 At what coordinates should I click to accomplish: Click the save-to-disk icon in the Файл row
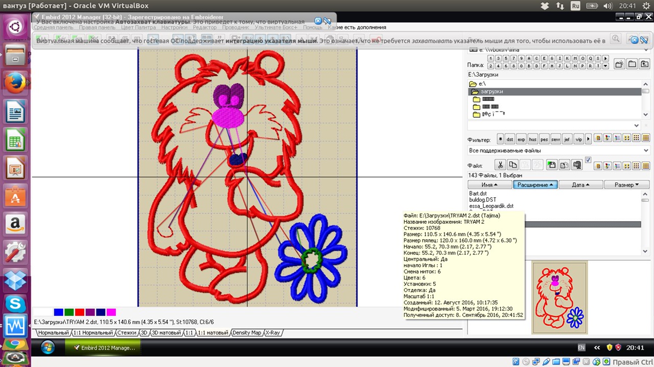tap(552, 165)
